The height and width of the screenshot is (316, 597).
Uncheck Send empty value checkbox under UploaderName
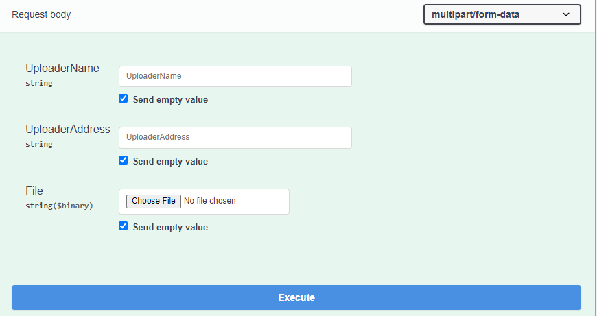(x=123, y=99)
